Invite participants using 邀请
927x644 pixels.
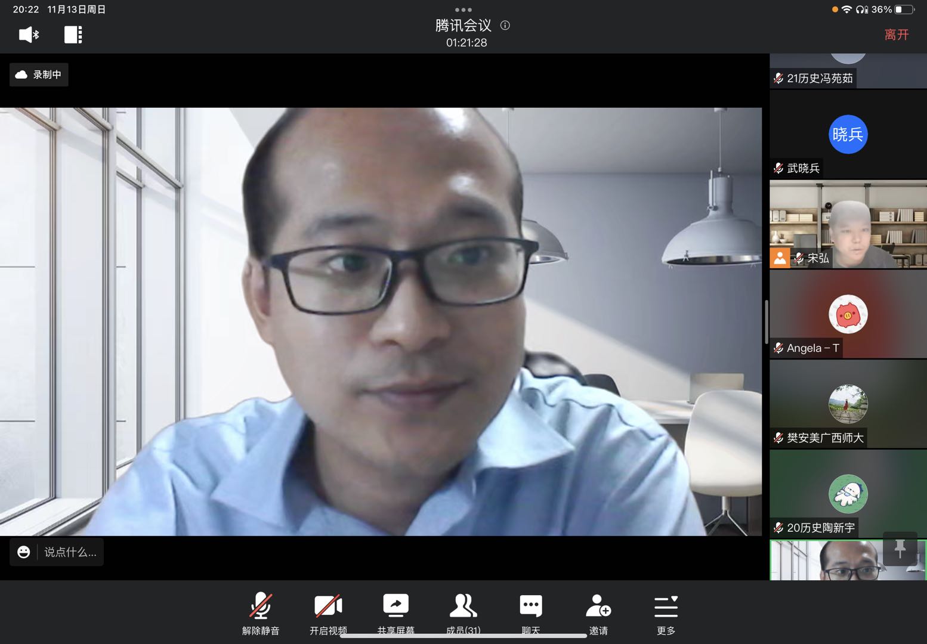click(x=598, y=613)
